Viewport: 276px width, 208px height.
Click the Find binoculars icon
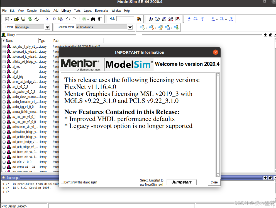93,19
